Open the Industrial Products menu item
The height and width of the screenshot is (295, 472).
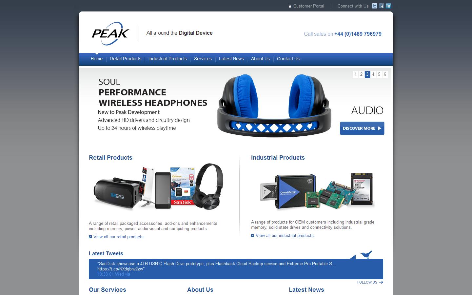tap(167, 59)
